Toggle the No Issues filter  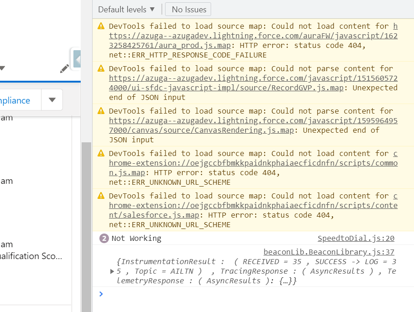(x=187, y=9)
